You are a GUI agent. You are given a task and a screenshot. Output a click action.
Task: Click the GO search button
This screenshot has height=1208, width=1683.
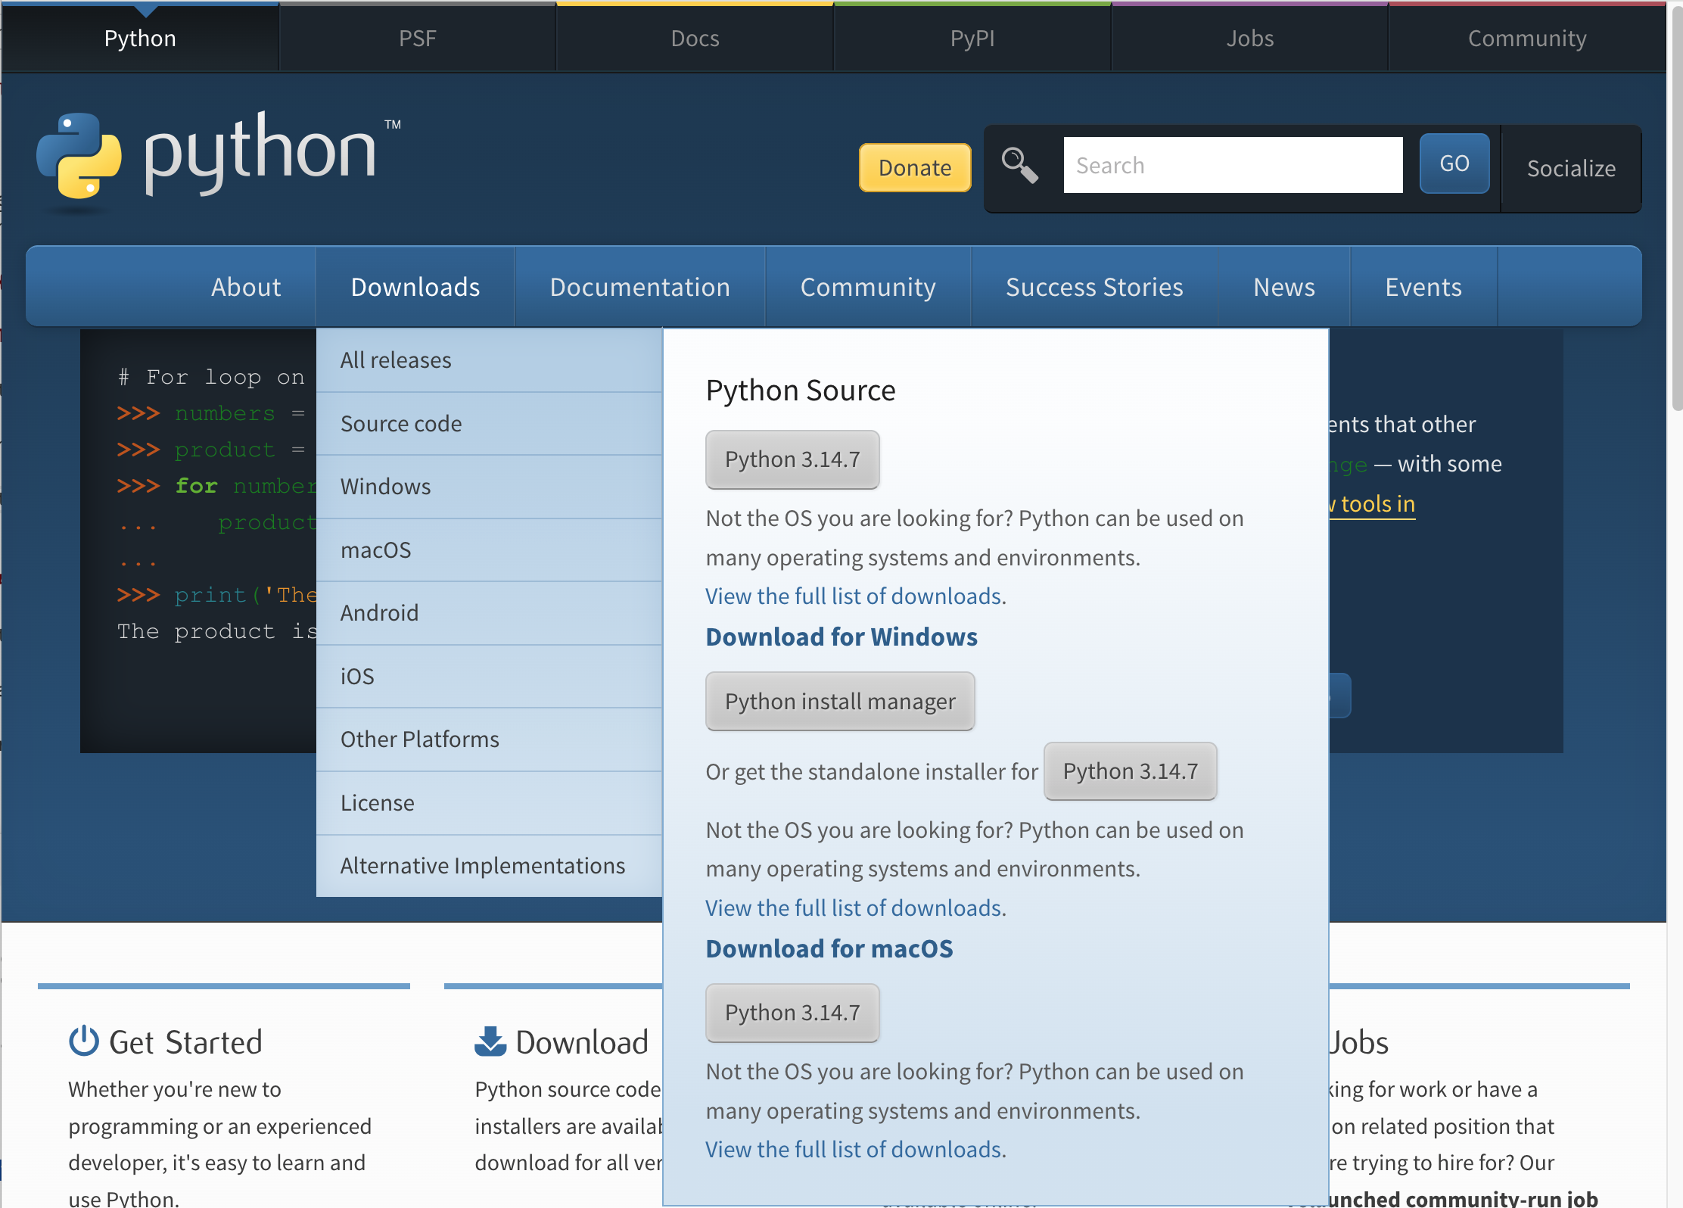click(x=1454, y=163)
